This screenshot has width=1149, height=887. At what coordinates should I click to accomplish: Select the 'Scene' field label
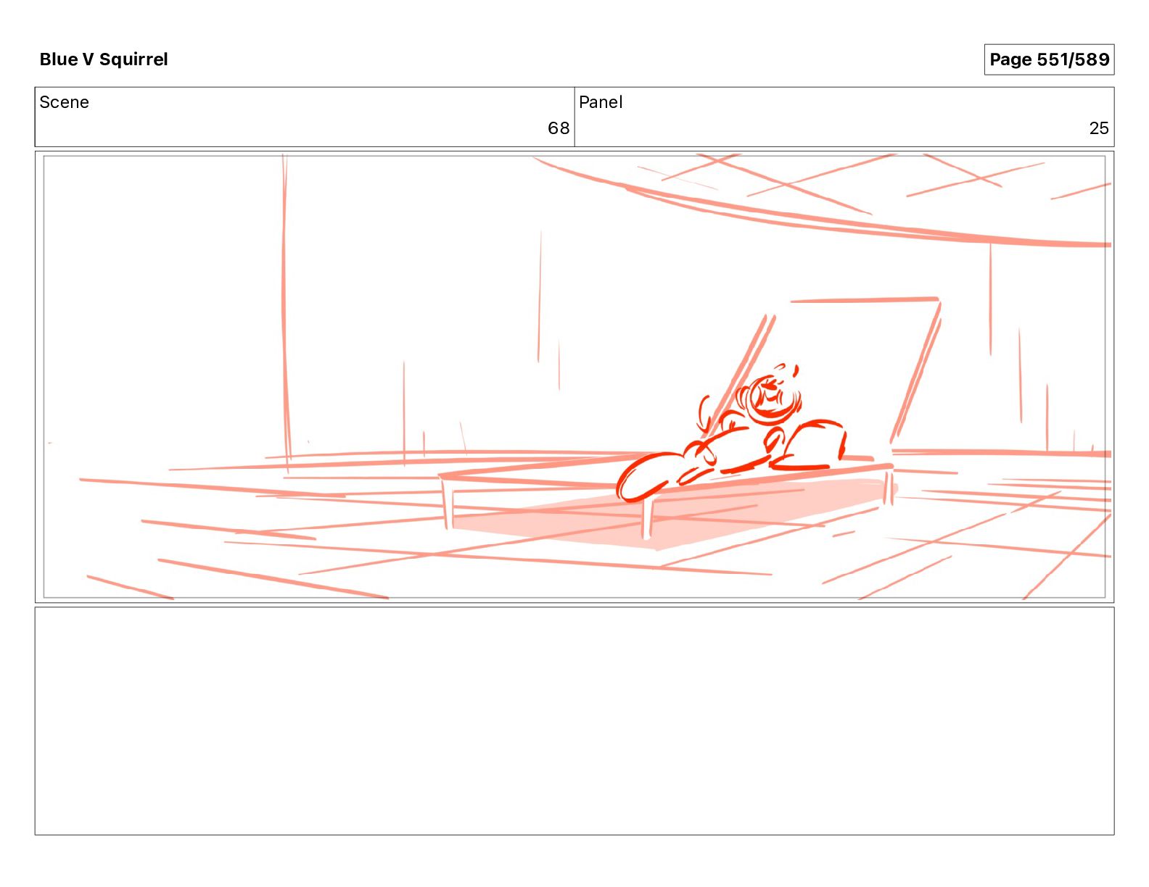click(65, 102)
